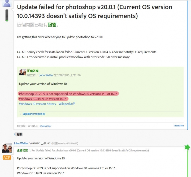Open John Waller's profile from the answer box
191x177 pixels.
(46, 75)
